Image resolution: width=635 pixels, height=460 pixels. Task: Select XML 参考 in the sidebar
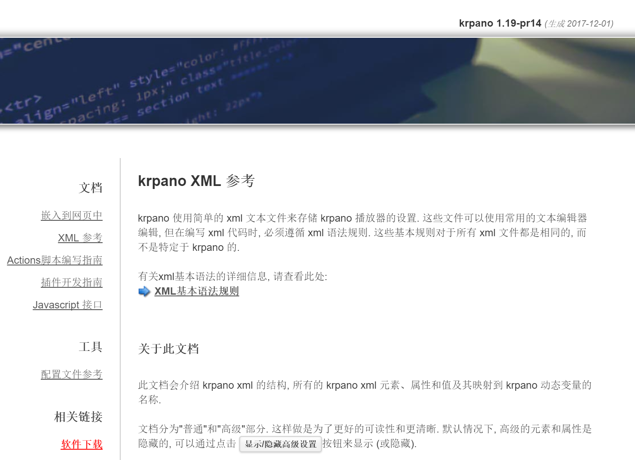80,238
